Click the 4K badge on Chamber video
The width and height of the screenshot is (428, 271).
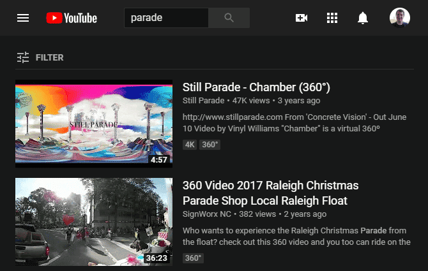pyautogui.click(x=190, y=145)
